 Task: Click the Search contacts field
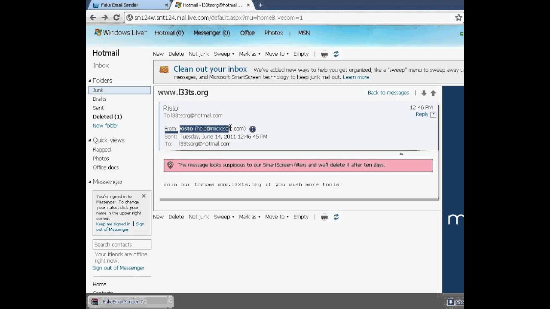pos(122,245)
